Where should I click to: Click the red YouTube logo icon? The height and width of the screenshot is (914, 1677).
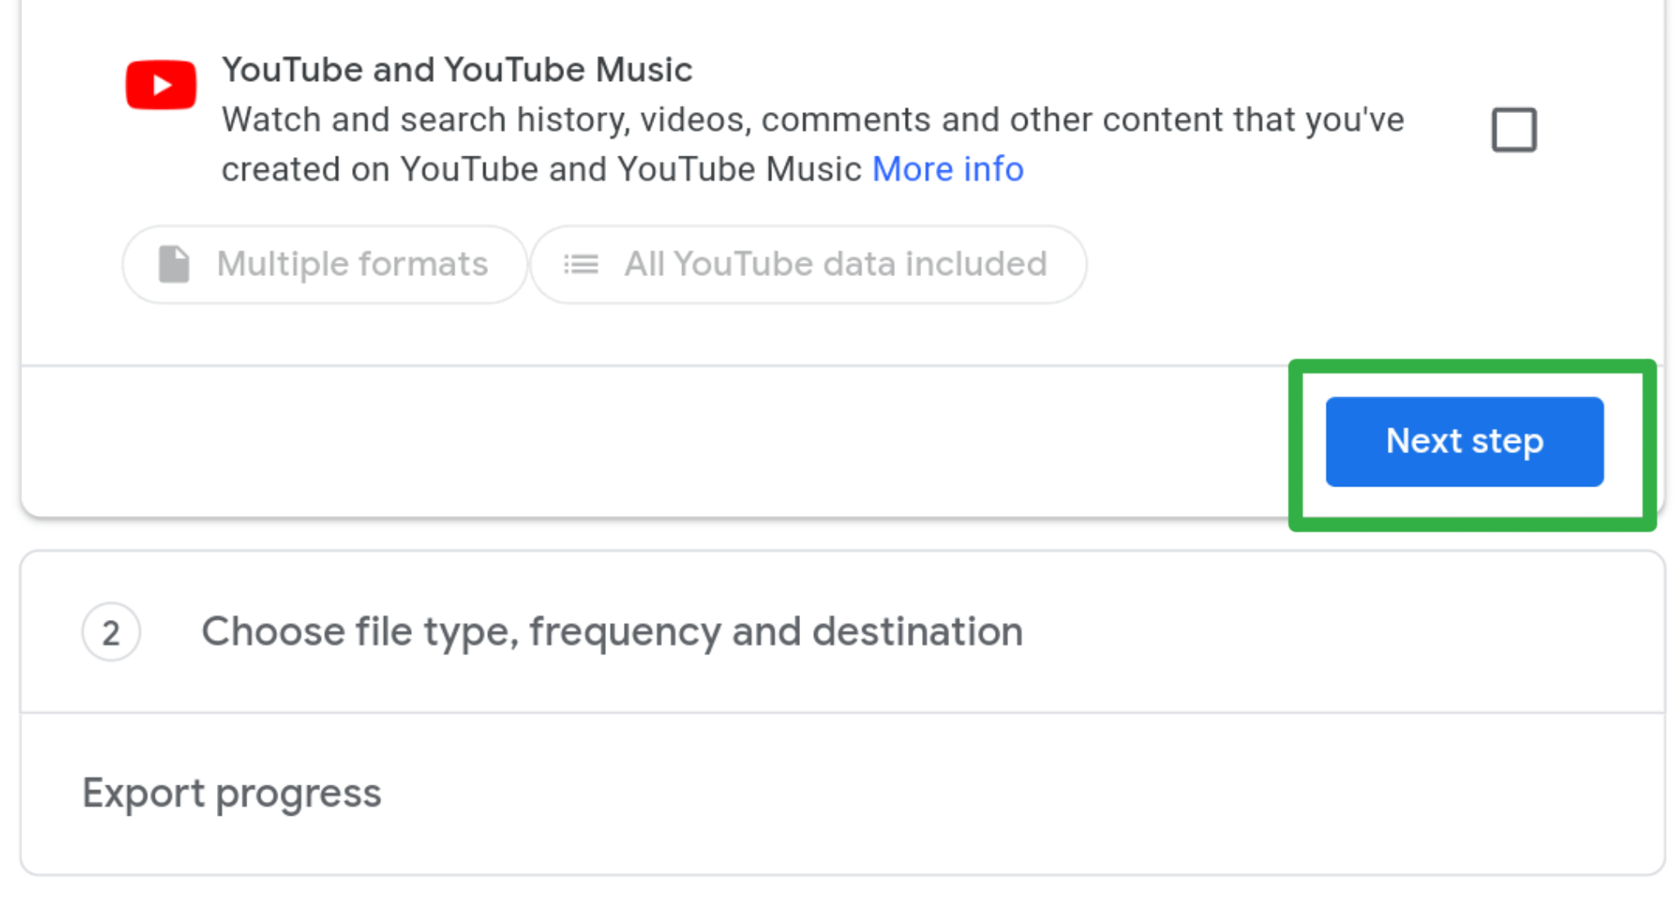click(x=160, y=84)
